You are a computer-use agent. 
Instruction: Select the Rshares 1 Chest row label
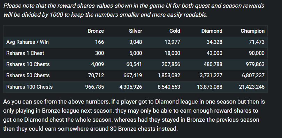pos(25,53)
